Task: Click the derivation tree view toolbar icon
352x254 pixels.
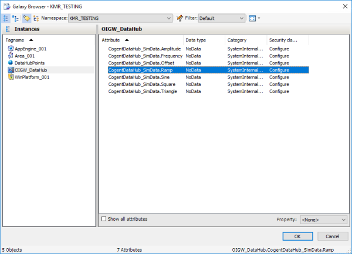Action: 15,18
